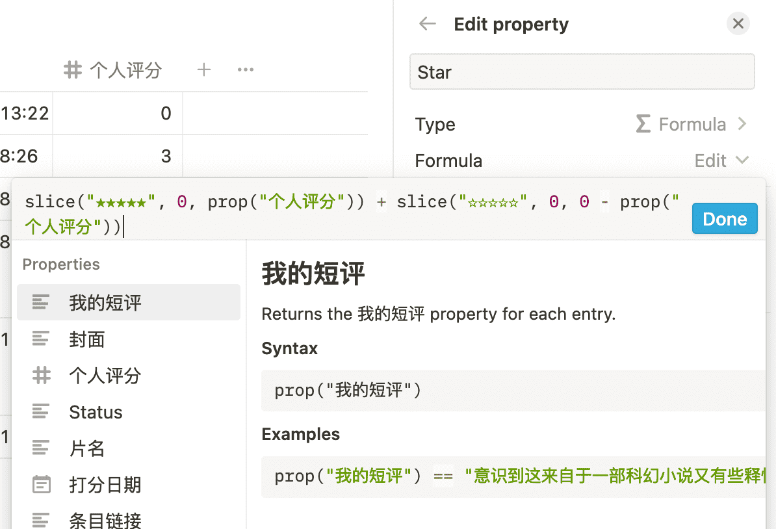Click the text icon next to 封面
This screenshot has width=776, height=529.
pyautogui.click(x=42, y=339)
